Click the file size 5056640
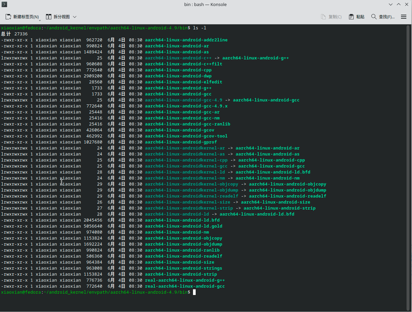Image resolution: width=412 pixels, height=312 pixels. (x=93, y=226)
